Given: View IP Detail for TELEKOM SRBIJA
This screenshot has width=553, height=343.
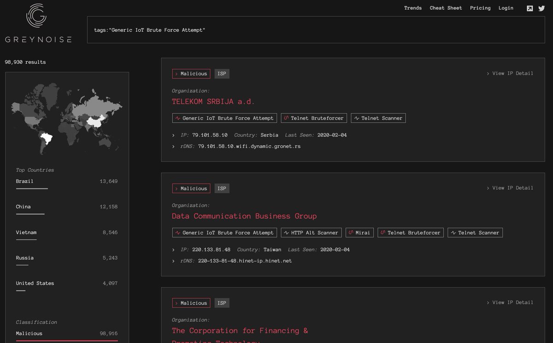Looking at the screenshot, I should point(510,73).
